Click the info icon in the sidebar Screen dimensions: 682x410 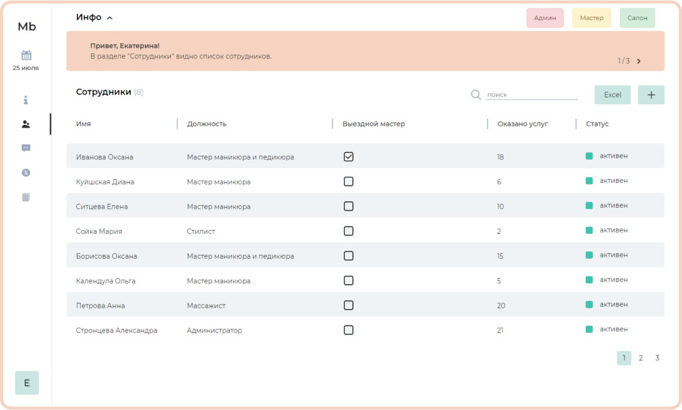[26, 100]
